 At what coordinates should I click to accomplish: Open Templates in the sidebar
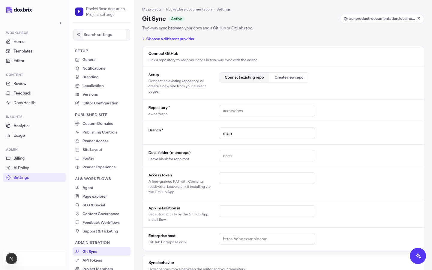point(34,51)
